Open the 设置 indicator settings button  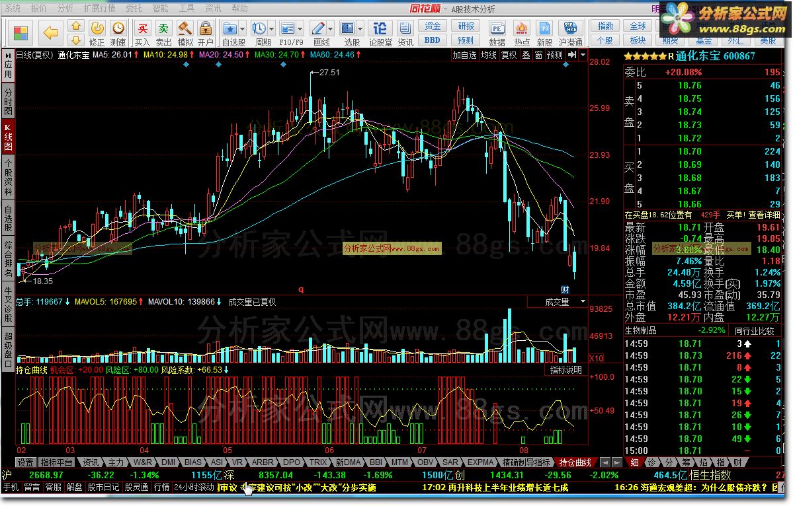point(24,462)
